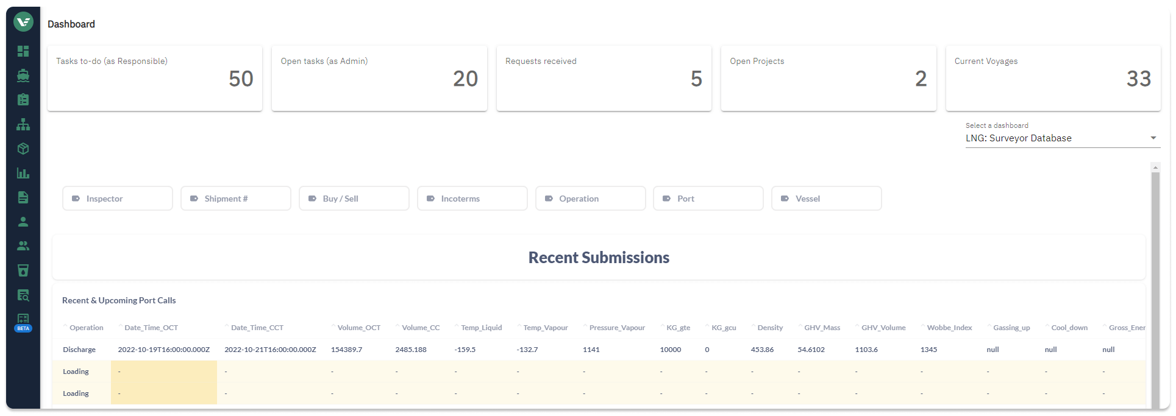Open the dashboard grid icon in sidebar
This screenshot has height=416, width=1176.
pos(23,51)
